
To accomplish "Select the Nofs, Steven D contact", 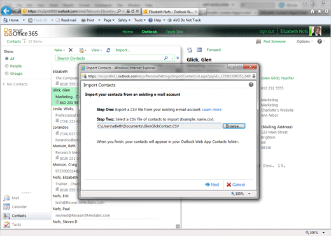I will click(65, 221).
